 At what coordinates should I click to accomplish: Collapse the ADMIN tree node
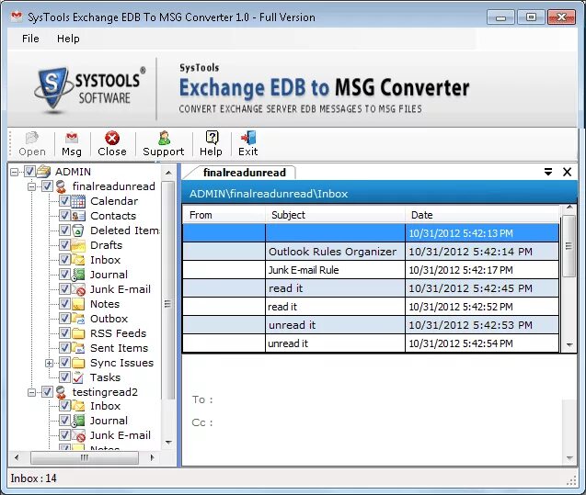pyautogui.click(x=14, y=172)
